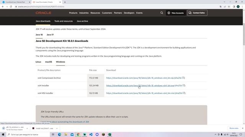
Task: Click the browser back arrow
Action: point(3,7)
